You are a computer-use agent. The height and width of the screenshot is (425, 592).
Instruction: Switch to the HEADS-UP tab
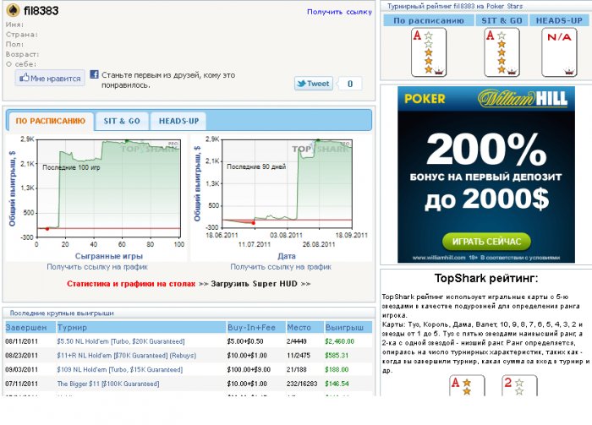point(178,121)
